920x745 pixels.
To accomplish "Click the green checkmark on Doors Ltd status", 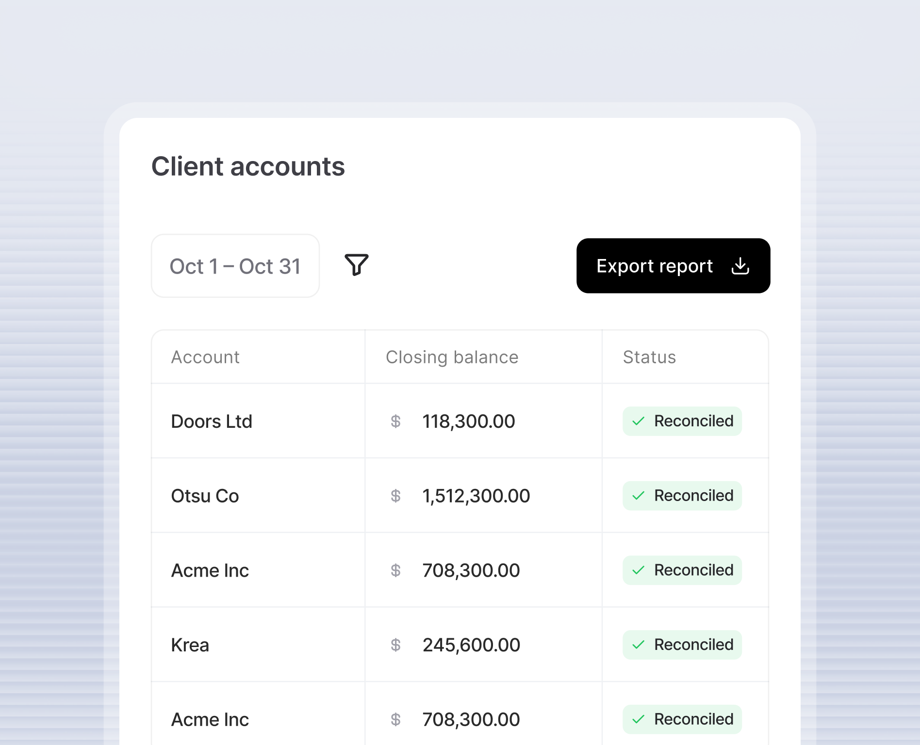I will [x=638, y=421].
